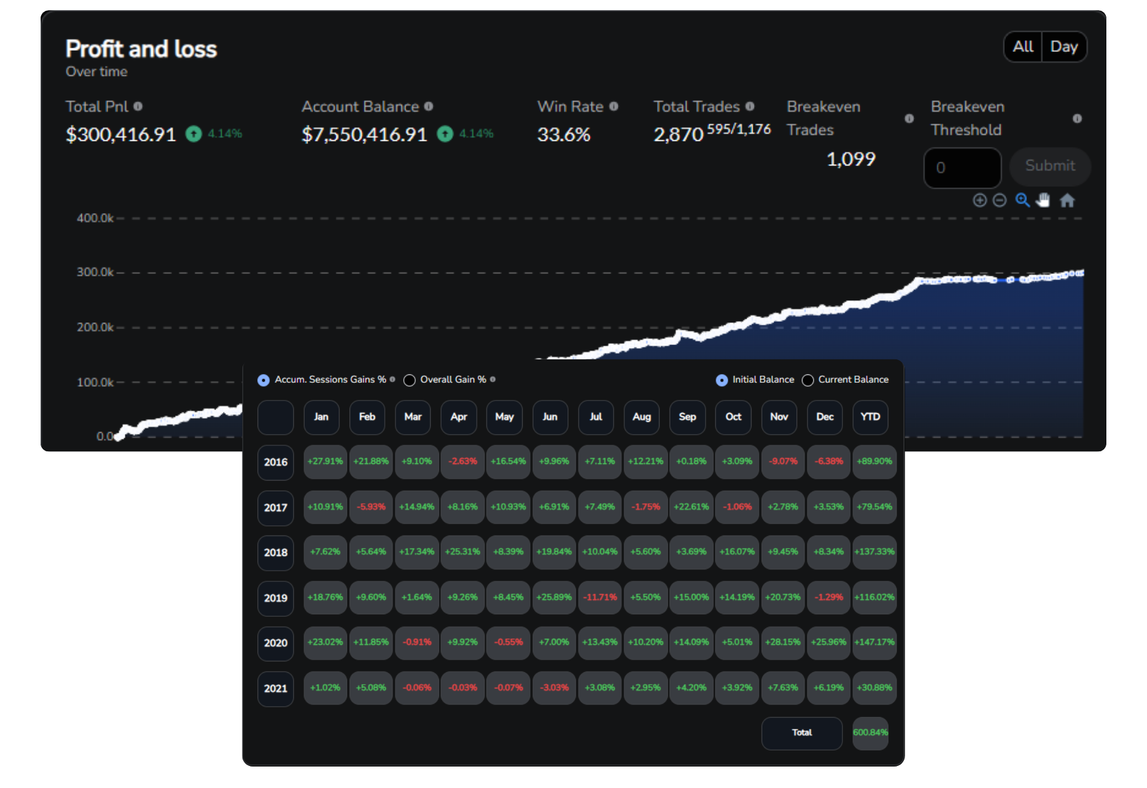Select Overall Gain % radio option

(x=409, y=380)
